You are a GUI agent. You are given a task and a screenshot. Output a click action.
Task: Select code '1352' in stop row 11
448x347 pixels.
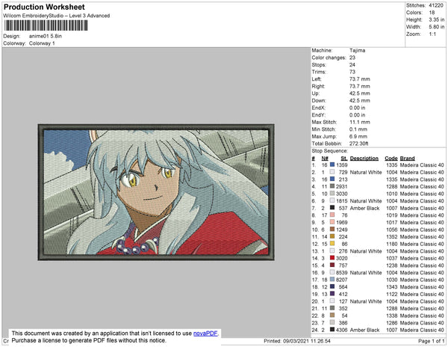pyautogui.click(x=392, y=236)
